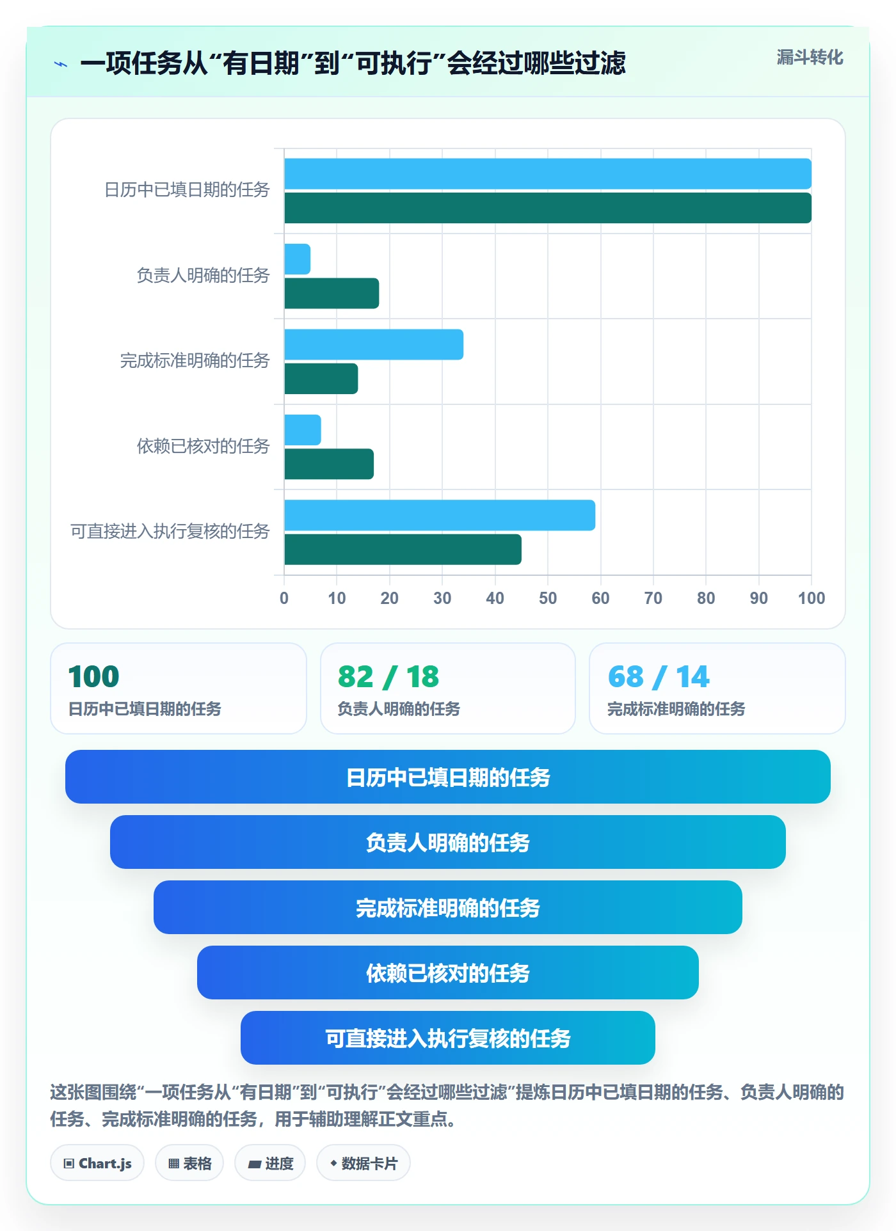Screen dimensions: 896x1231
Task: Click the funnel stage 可直接进入执行复核的任务
Action: point(448,1038)
